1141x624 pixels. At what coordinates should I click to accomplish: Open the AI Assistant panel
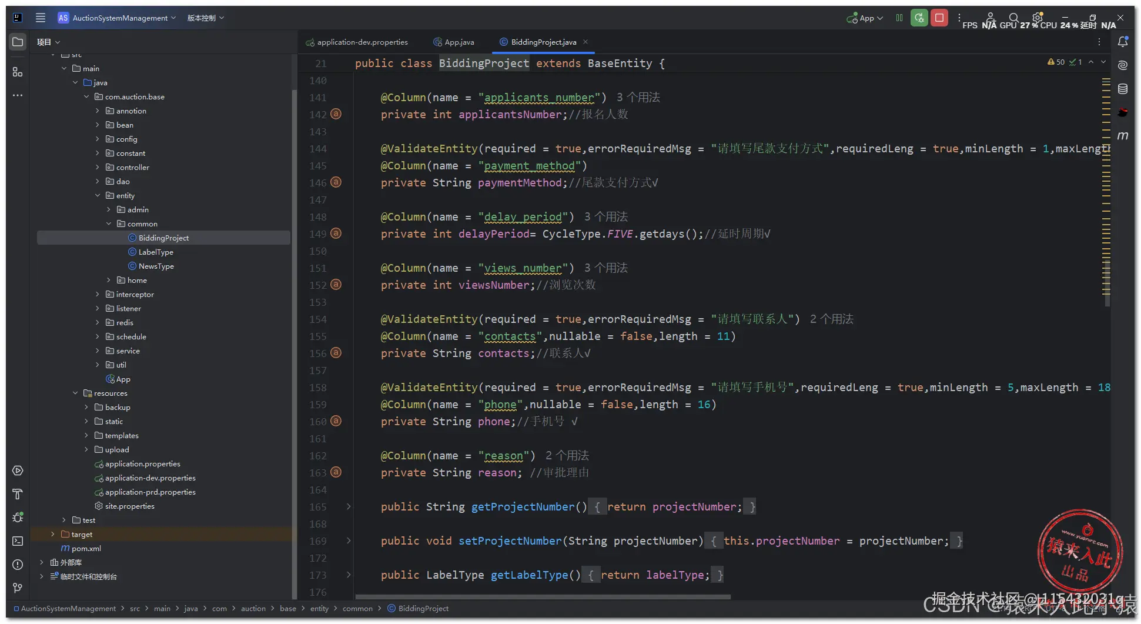pos(1123,65)
